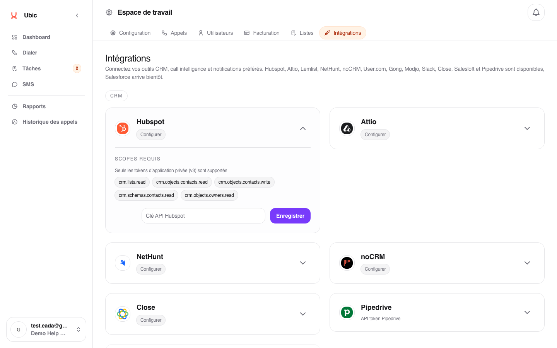
Task: Go to Tâches in the sidebar
Action: click(31, 68)
